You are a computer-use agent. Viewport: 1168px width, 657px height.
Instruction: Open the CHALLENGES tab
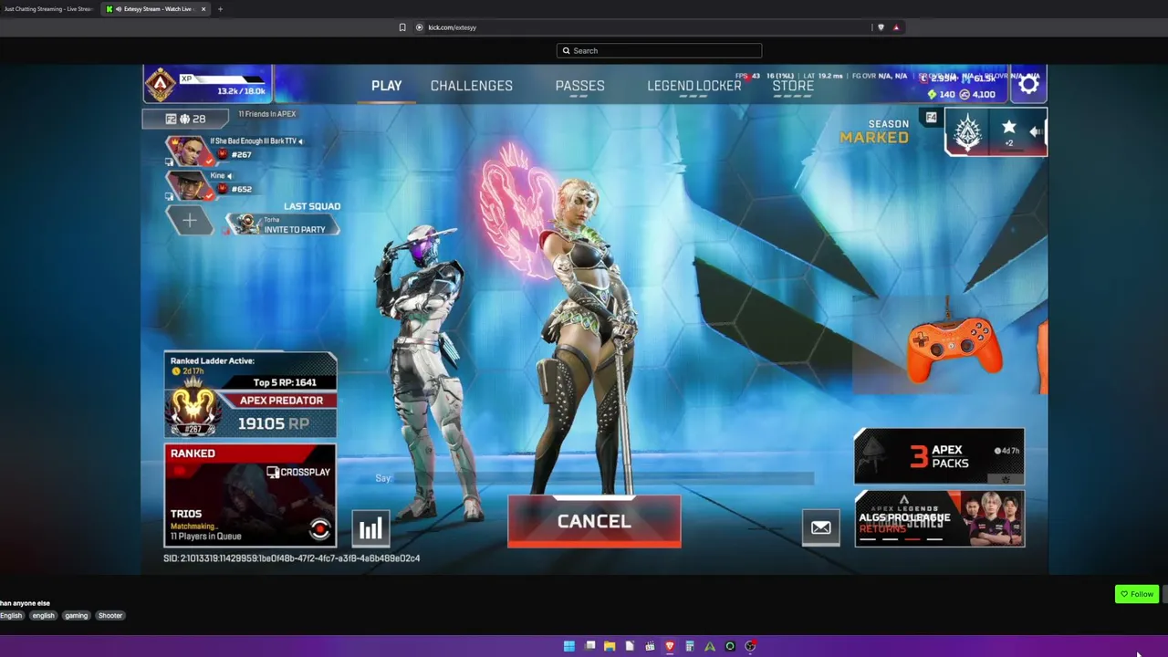[472, 86]
